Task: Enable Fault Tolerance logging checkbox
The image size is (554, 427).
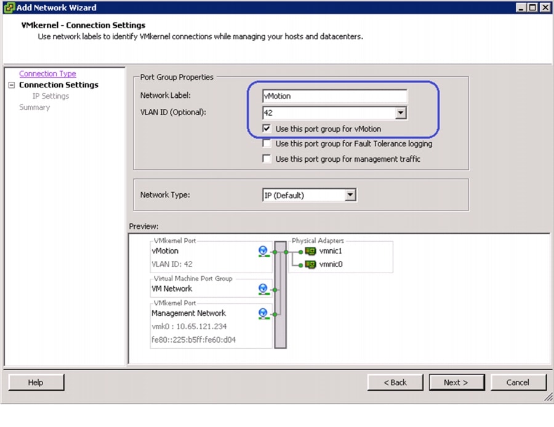Action: (267, 143)
